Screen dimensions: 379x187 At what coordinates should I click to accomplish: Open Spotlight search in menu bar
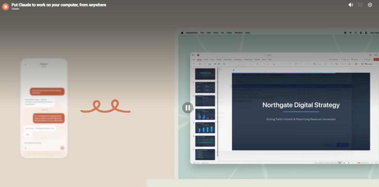356,33
